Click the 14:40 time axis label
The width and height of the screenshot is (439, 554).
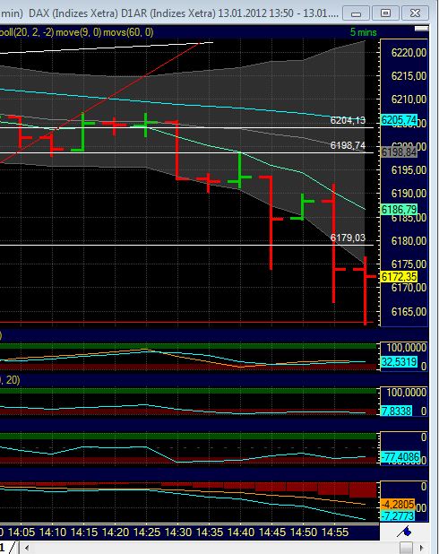click(241, 532)
